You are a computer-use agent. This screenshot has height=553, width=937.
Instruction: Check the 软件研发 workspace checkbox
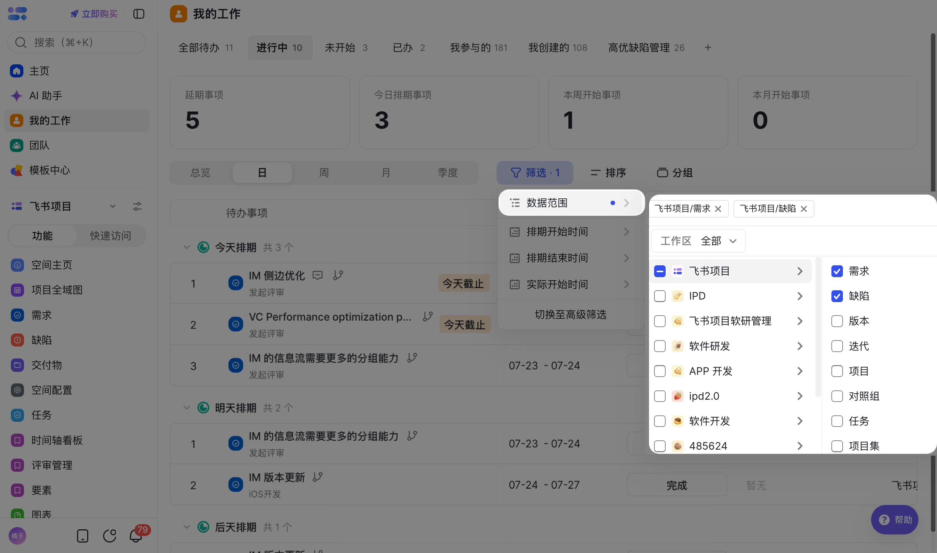(x=660, y=346)
